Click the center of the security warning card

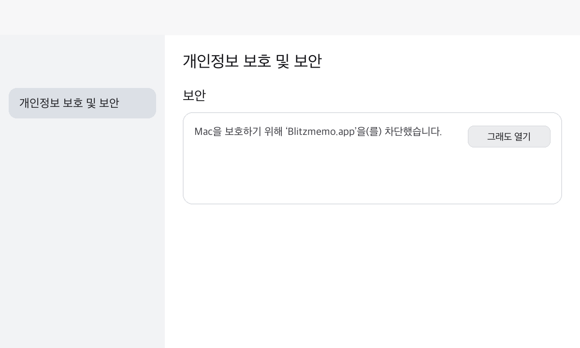[372, 158]
